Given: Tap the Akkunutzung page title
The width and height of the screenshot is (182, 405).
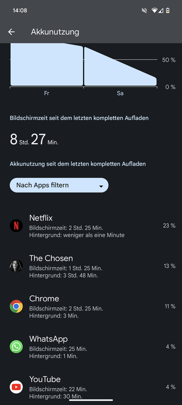Looking at the screenshot, I should 55,32.
